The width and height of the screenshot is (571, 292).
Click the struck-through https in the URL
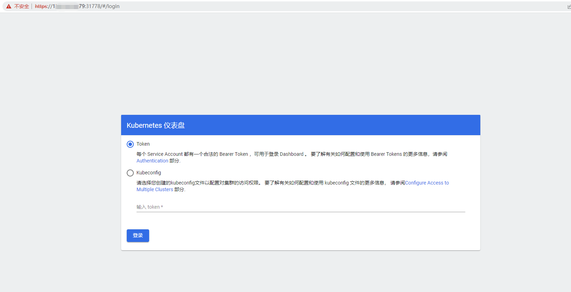click(x=41, y=6)
